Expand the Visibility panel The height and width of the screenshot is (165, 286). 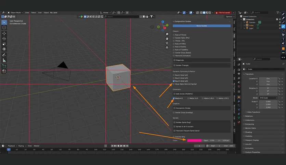(x=244, y=136)
